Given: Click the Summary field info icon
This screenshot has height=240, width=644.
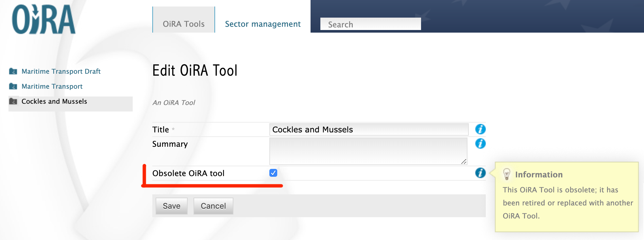Looking at the screenshot, I should [480, 143].
